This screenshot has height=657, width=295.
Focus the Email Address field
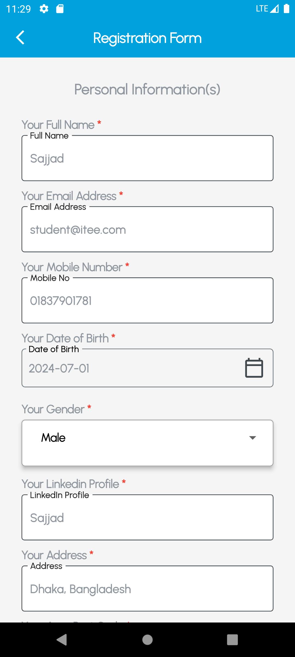(x=147, y=230)
